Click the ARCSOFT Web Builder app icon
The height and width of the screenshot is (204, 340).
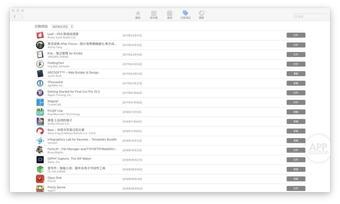point(40,73)
